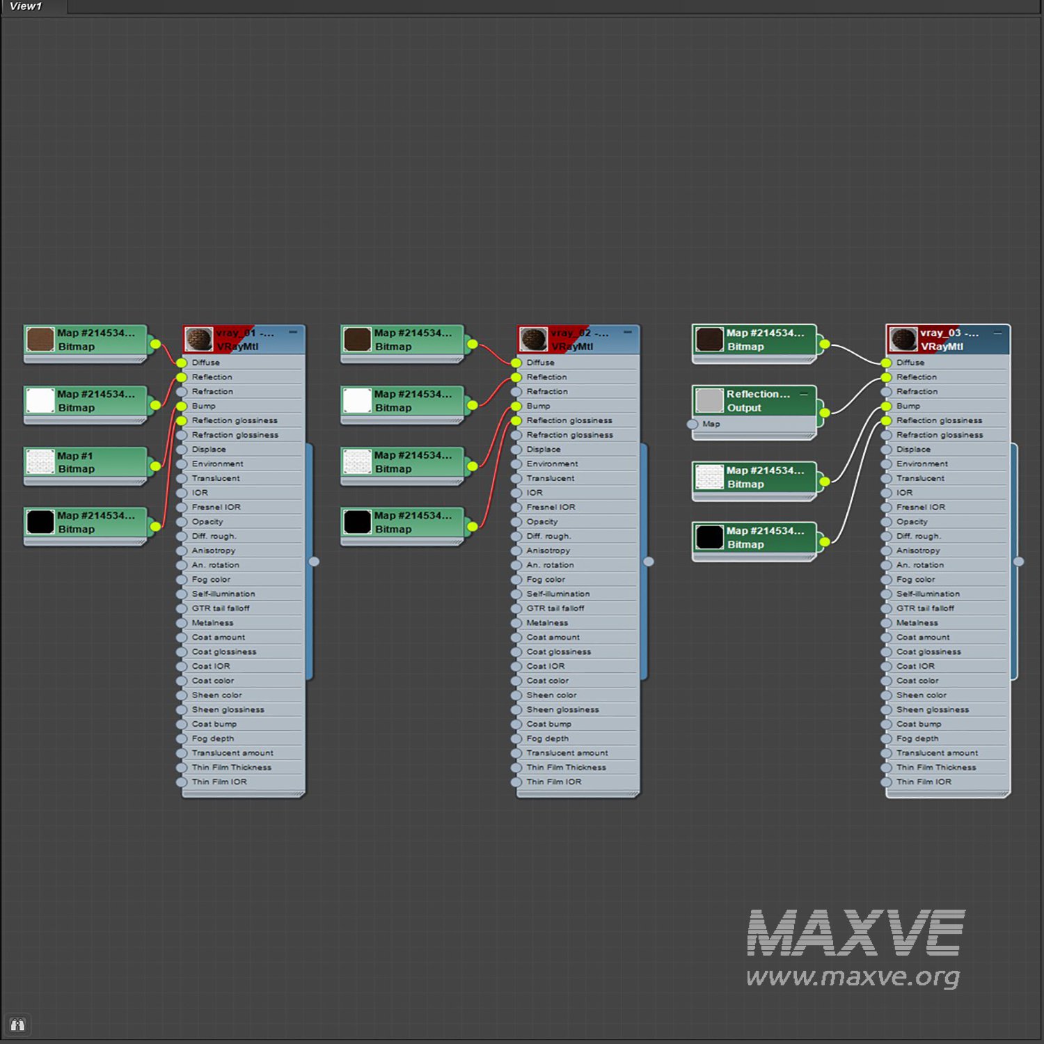Screen dimensions: 1044x1044
Task: Click the output socket of vray_03 node
Action: pos(1018,562)
